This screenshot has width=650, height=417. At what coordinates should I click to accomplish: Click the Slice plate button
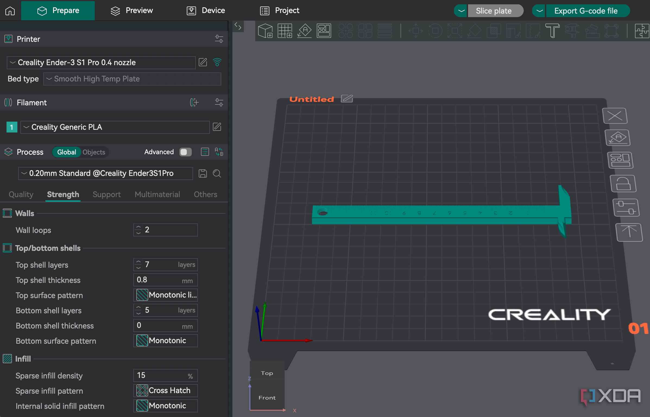[495, 11]
